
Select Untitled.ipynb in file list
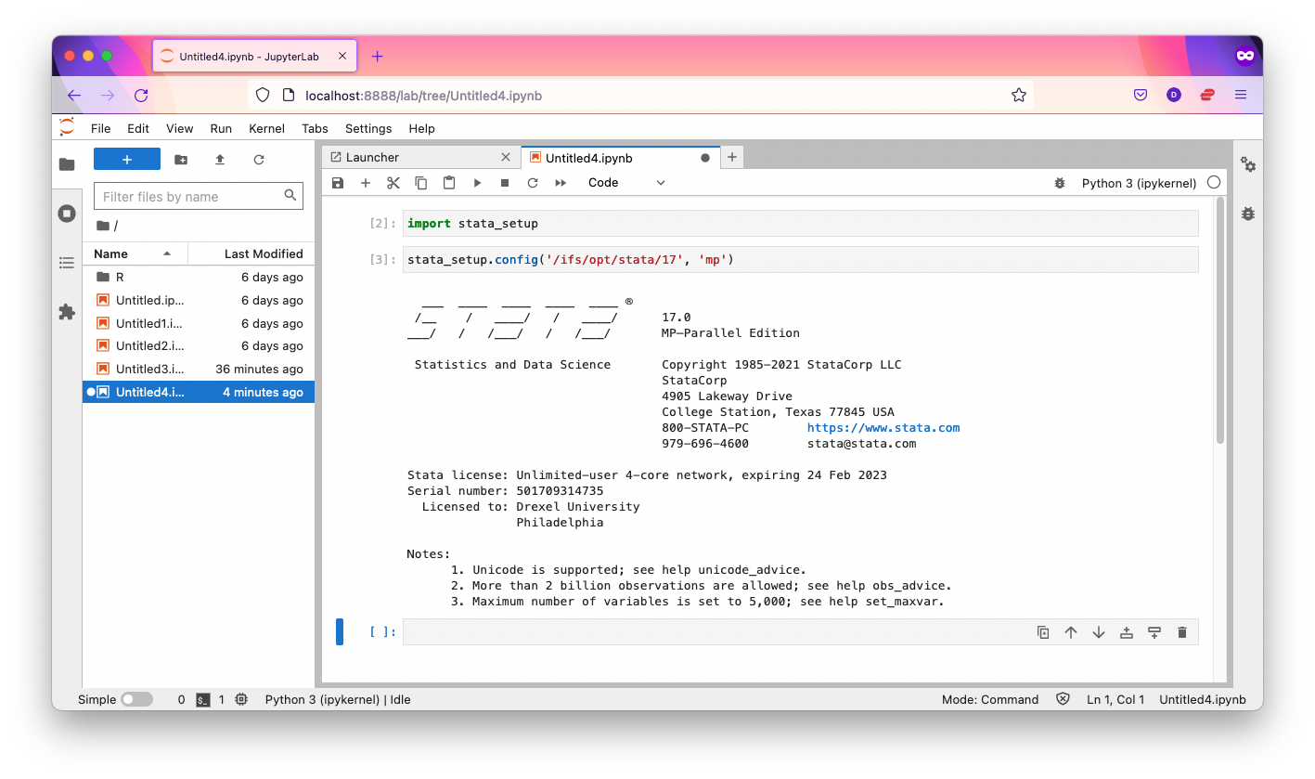tap(199, 300)
